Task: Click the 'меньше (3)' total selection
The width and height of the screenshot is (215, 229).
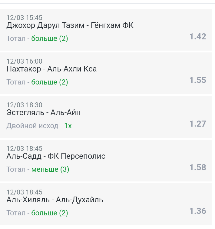Action: [50, 169]
